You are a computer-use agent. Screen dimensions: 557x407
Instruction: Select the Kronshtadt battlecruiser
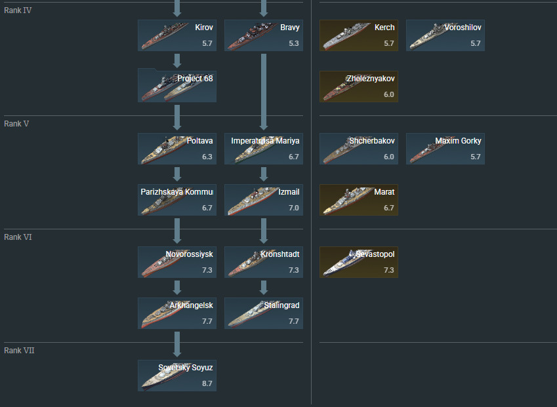coord(264,262)
